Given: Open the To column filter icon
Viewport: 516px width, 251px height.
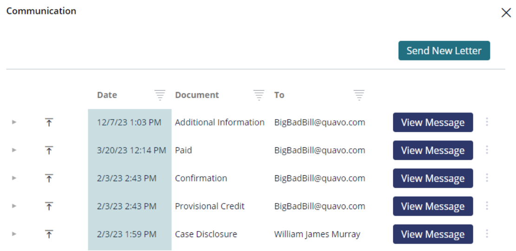Looking at the screenshot, I should pos(359,95).
